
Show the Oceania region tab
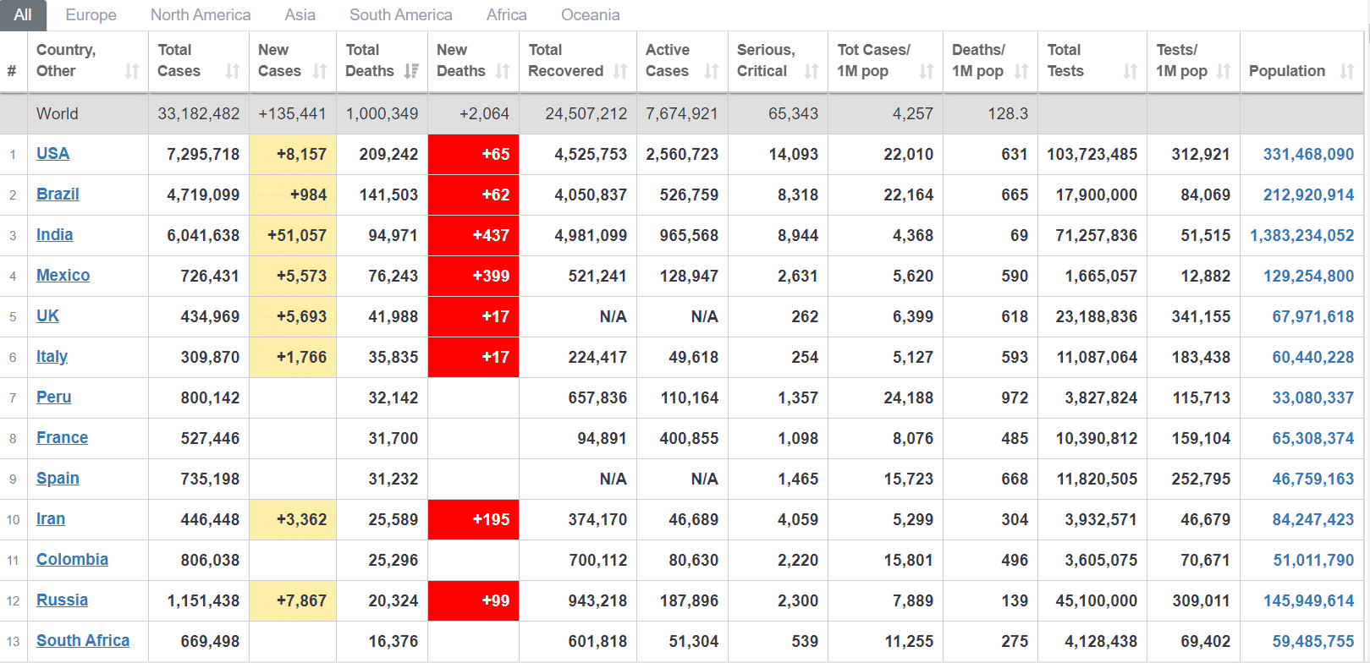click(590, 15)
